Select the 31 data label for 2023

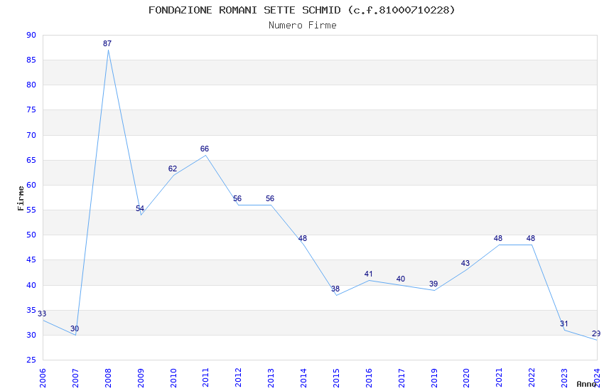click(564, 323)
